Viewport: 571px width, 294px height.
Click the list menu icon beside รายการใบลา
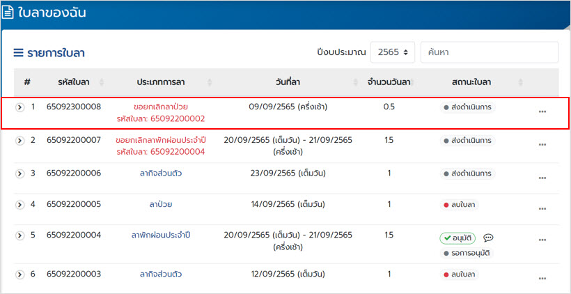pyautogui.click(x=19, y=53)
